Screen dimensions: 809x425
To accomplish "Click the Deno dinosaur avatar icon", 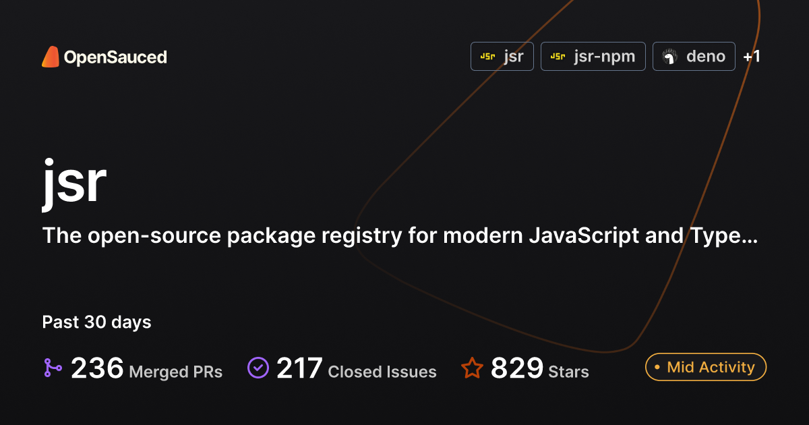I will coord(669,57).
